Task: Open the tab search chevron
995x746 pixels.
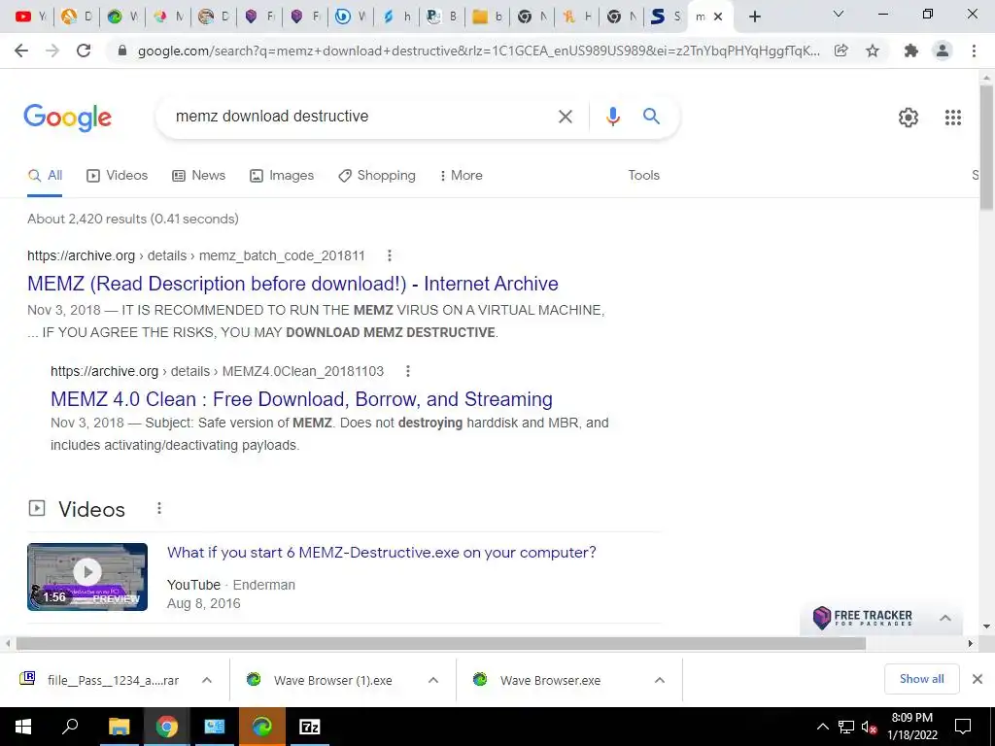Action: click(838, 14)
